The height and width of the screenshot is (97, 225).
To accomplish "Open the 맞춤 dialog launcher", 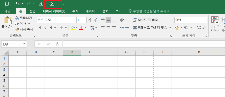I will pyautogui.click(x=171, y=36).
